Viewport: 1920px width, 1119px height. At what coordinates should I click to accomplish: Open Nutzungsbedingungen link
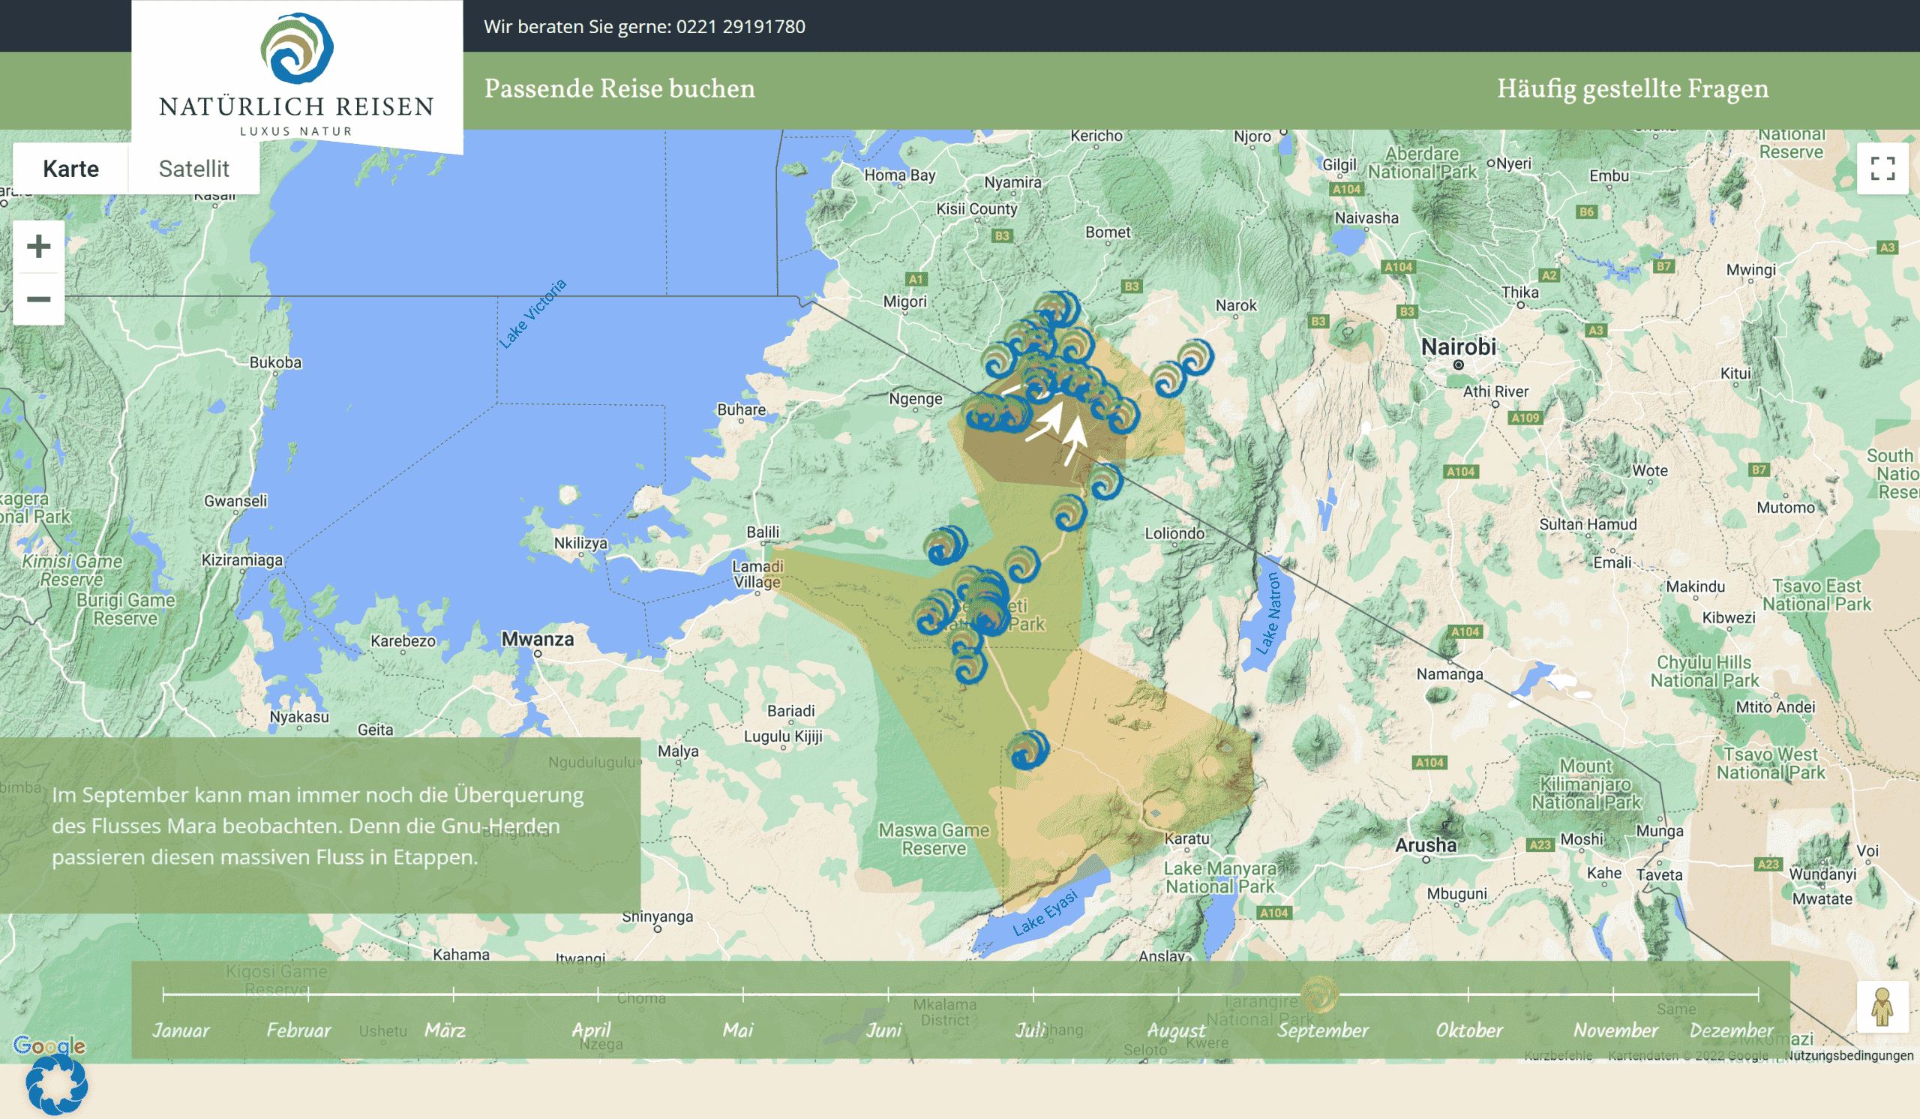[x=1849, y=1055]
